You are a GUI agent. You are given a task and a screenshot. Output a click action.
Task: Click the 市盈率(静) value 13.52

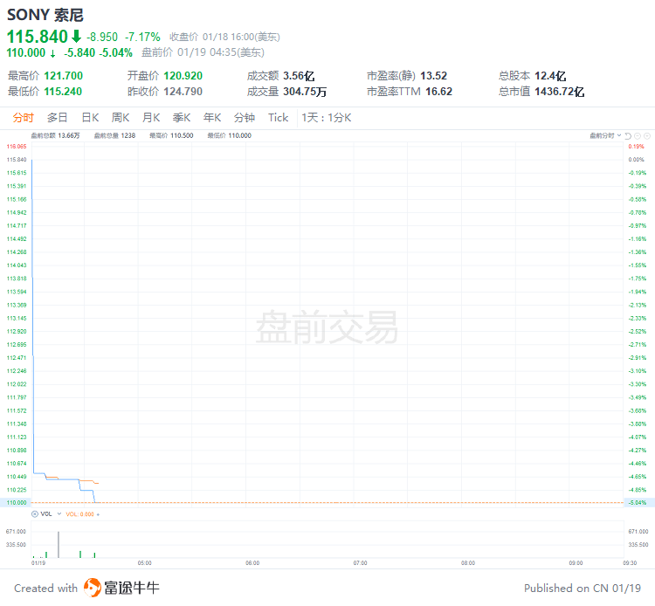[433, 76]
